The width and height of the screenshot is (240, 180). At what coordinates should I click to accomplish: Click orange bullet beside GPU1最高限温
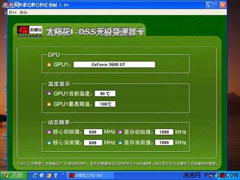pyautogui.click(x=49, y=104)
